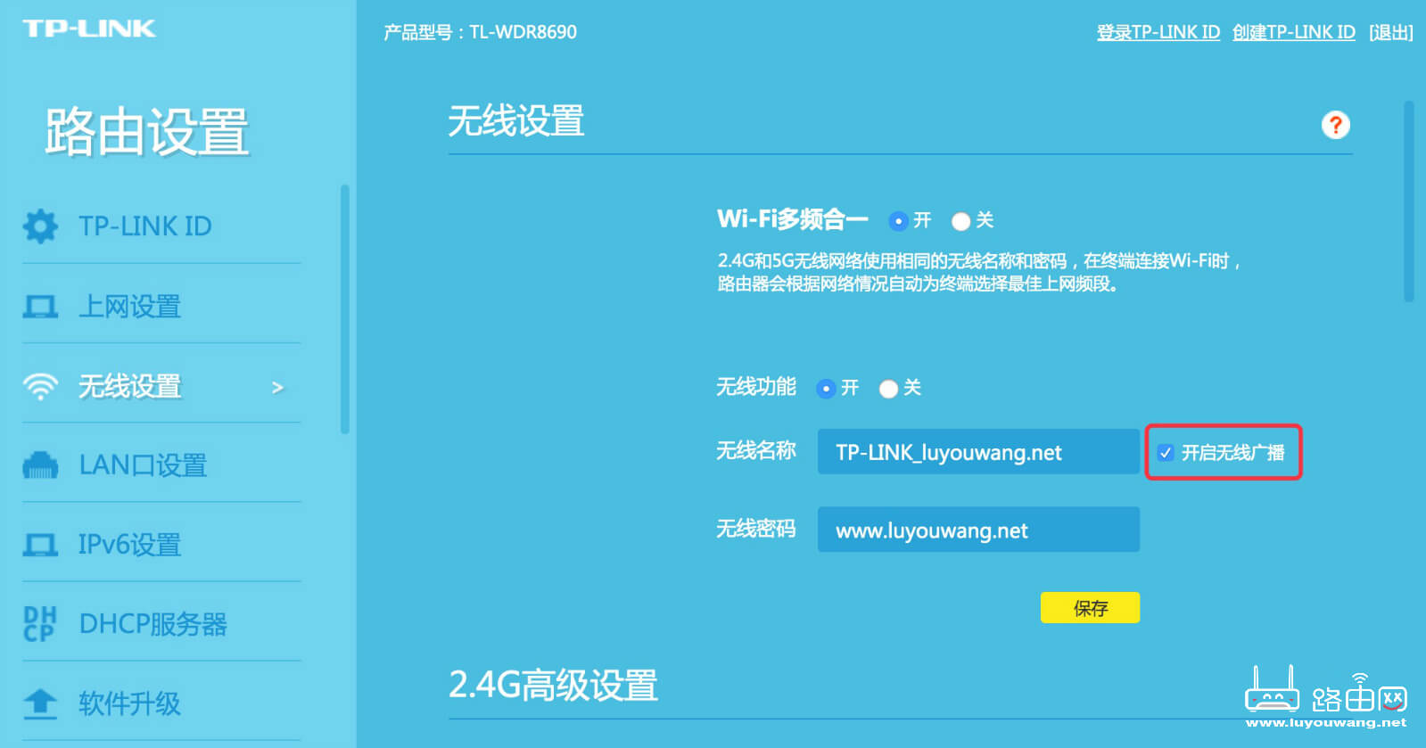Click the 路由设置 sidebar title
1426x748 pixels.
click(147, 132)
